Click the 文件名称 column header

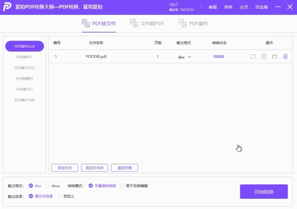tap(96, 43)
